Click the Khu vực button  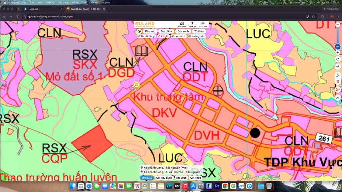(x=150, y=31)
